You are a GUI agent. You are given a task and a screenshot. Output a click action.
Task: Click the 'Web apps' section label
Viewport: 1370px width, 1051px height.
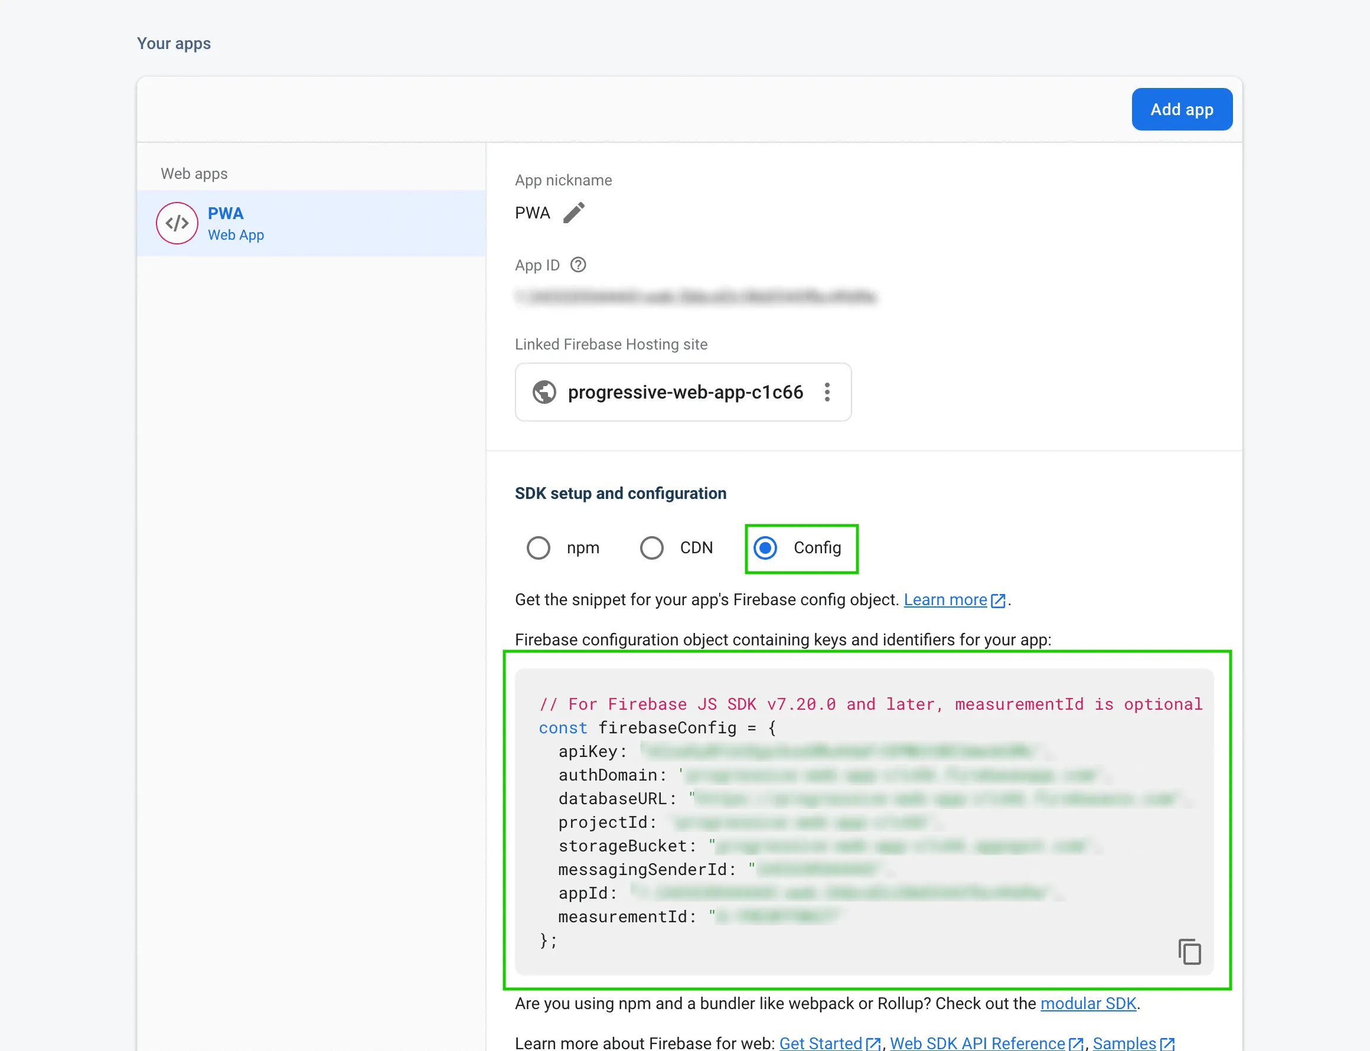pos(194,174)
